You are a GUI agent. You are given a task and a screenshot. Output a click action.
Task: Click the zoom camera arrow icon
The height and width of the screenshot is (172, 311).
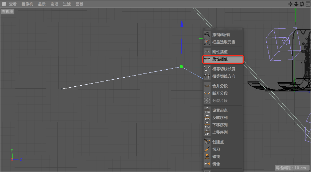(296, 4)
